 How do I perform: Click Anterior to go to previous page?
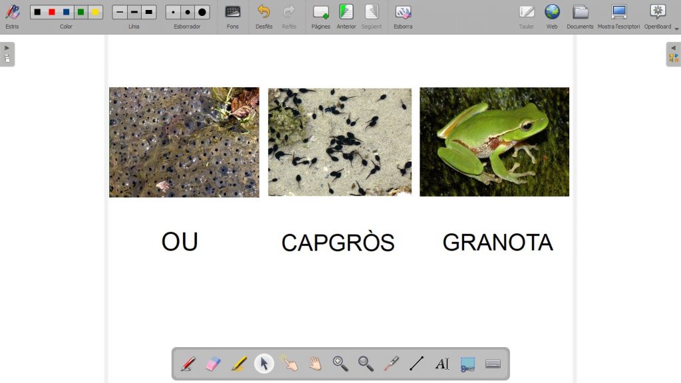(346, 16)
